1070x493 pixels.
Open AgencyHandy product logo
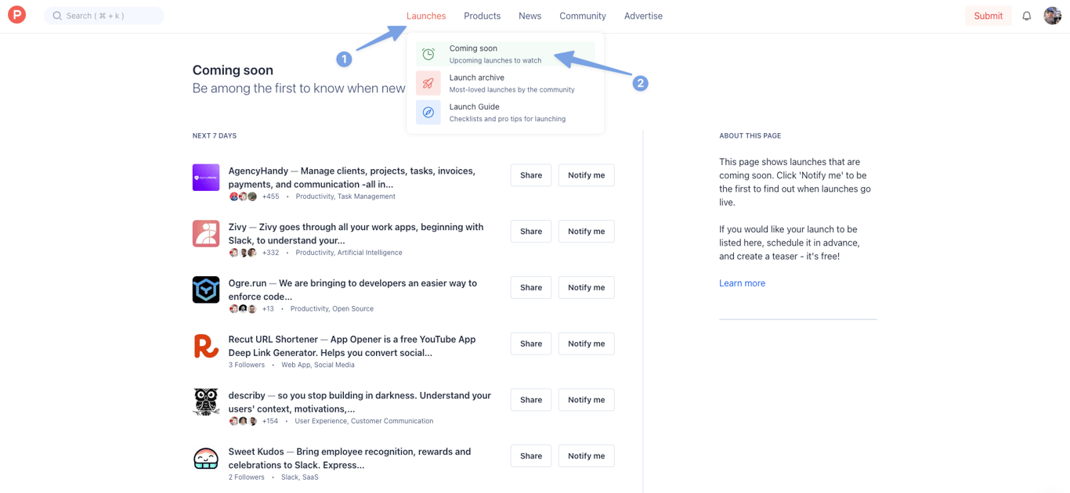pos(206,178)
